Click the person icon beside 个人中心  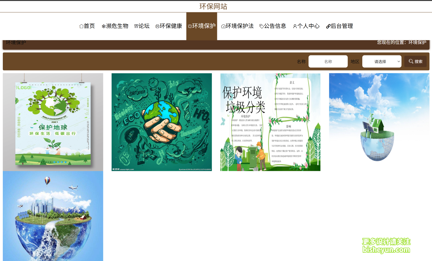point(294,26)
